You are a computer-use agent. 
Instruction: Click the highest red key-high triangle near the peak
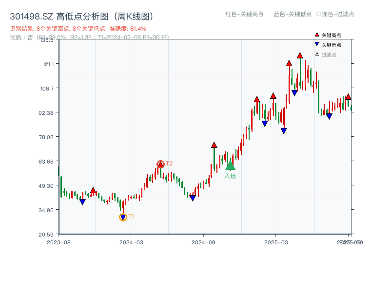click(299, 55)
